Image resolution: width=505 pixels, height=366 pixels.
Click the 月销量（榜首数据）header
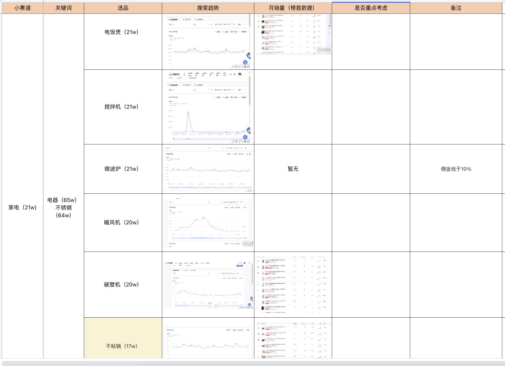pos(293,8)
